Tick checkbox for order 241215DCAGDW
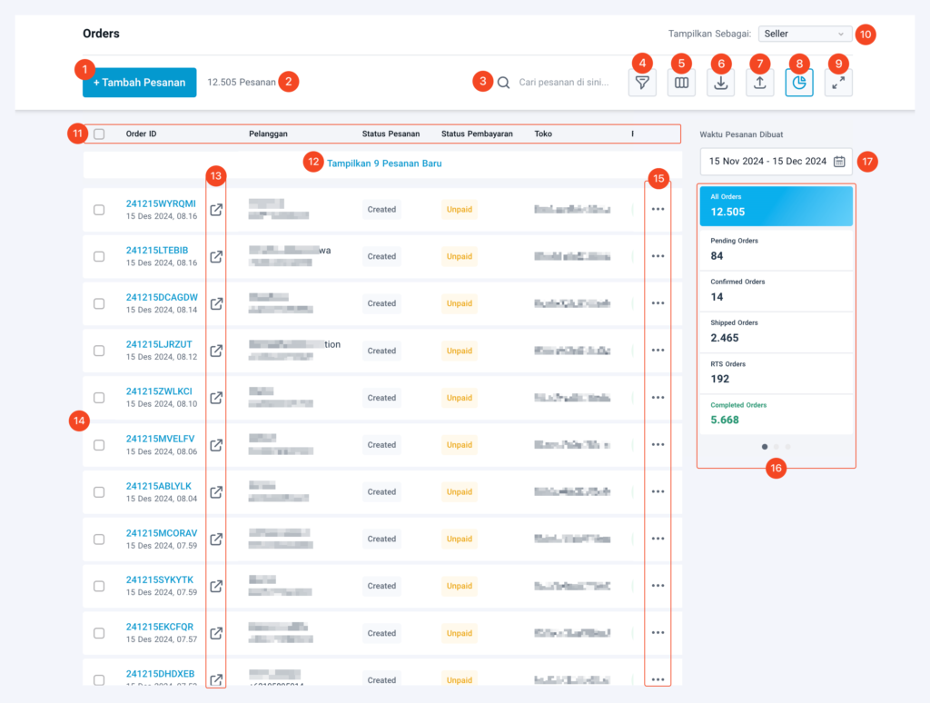Viewport: 930px width, 703px height. click(99, 303)
